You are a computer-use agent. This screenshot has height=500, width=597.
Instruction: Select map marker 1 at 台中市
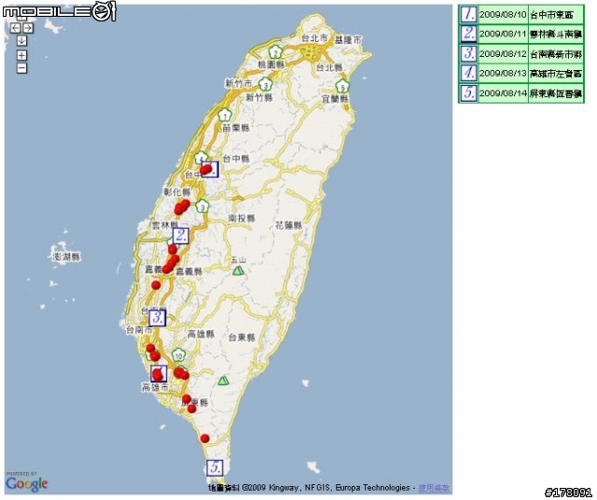[x=211, y=170]
